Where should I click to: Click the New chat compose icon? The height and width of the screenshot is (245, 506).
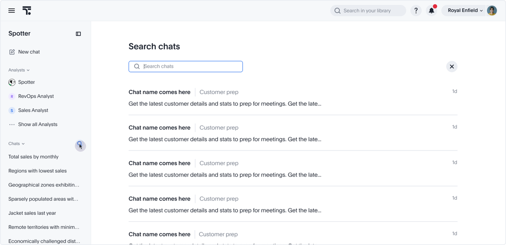pos(12,52)
